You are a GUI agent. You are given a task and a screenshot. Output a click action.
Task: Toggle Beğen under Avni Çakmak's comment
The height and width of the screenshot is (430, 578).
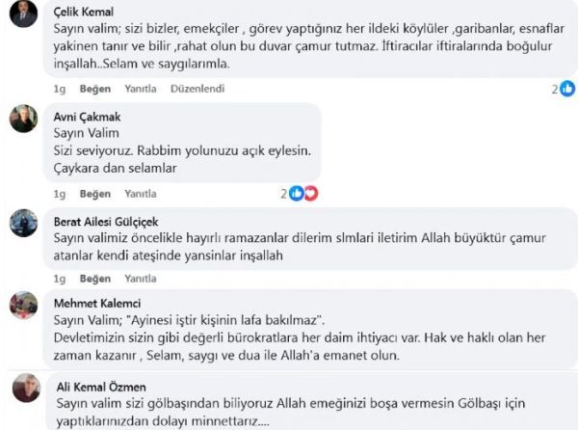[x=95, y=194]
